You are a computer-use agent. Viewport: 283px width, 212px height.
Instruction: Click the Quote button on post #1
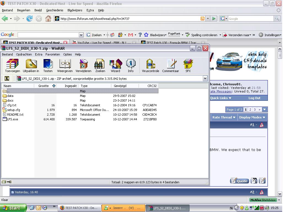(239, 181)
